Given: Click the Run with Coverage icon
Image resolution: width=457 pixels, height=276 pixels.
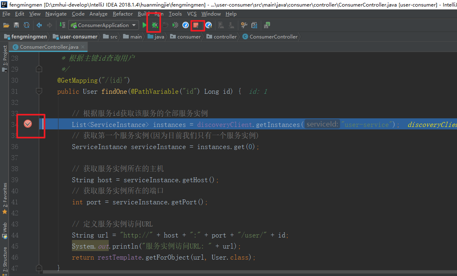Looking at the screenshot, I should click(x=165, y=25).
